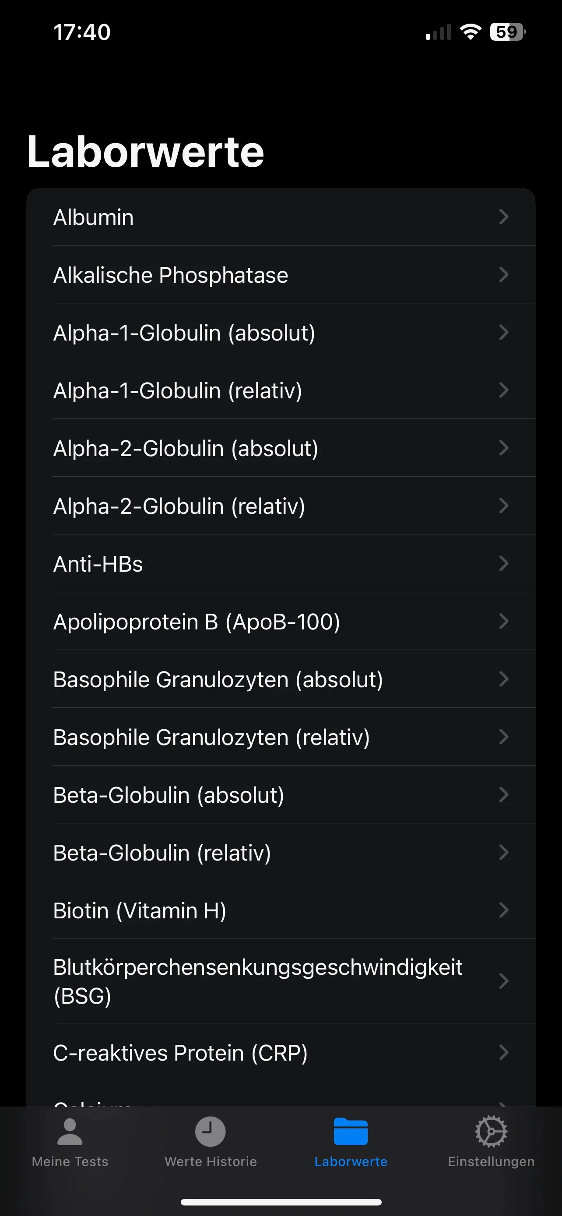The width and height of the screenshot is (562, 1216).
Task: Open Apolipoprotein B (ApoB-100) entry
Action: [281, 621]
